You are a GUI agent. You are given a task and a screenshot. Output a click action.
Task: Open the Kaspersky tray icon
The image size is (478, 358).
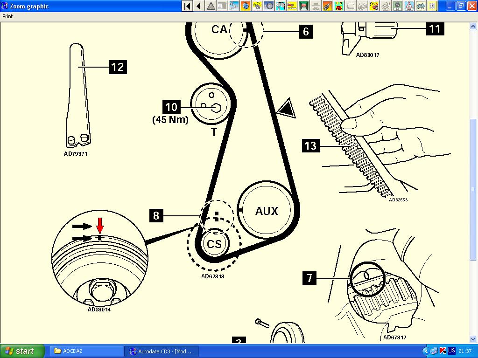(x=443, y=351)
